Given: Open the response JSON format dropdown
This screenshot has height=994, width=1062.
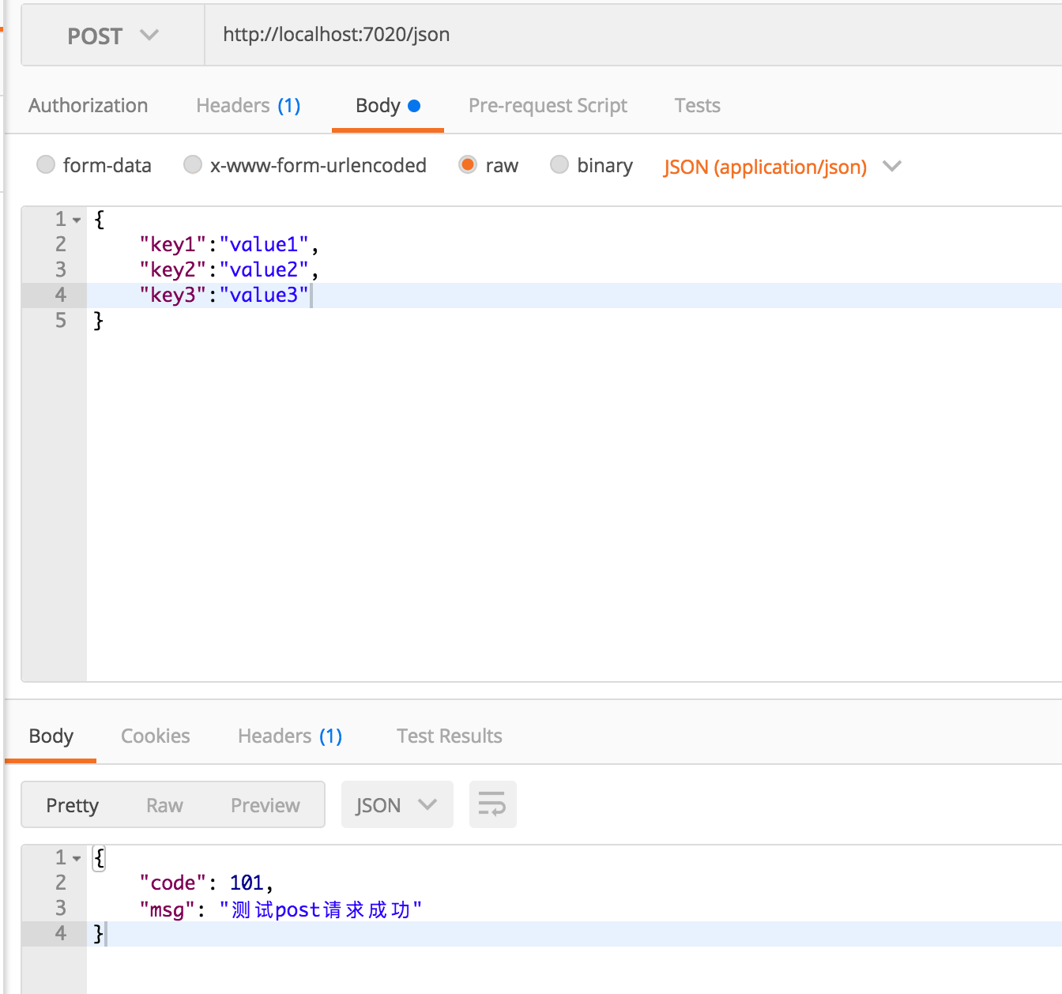Looking at the screenshot, I should (397, 804).
